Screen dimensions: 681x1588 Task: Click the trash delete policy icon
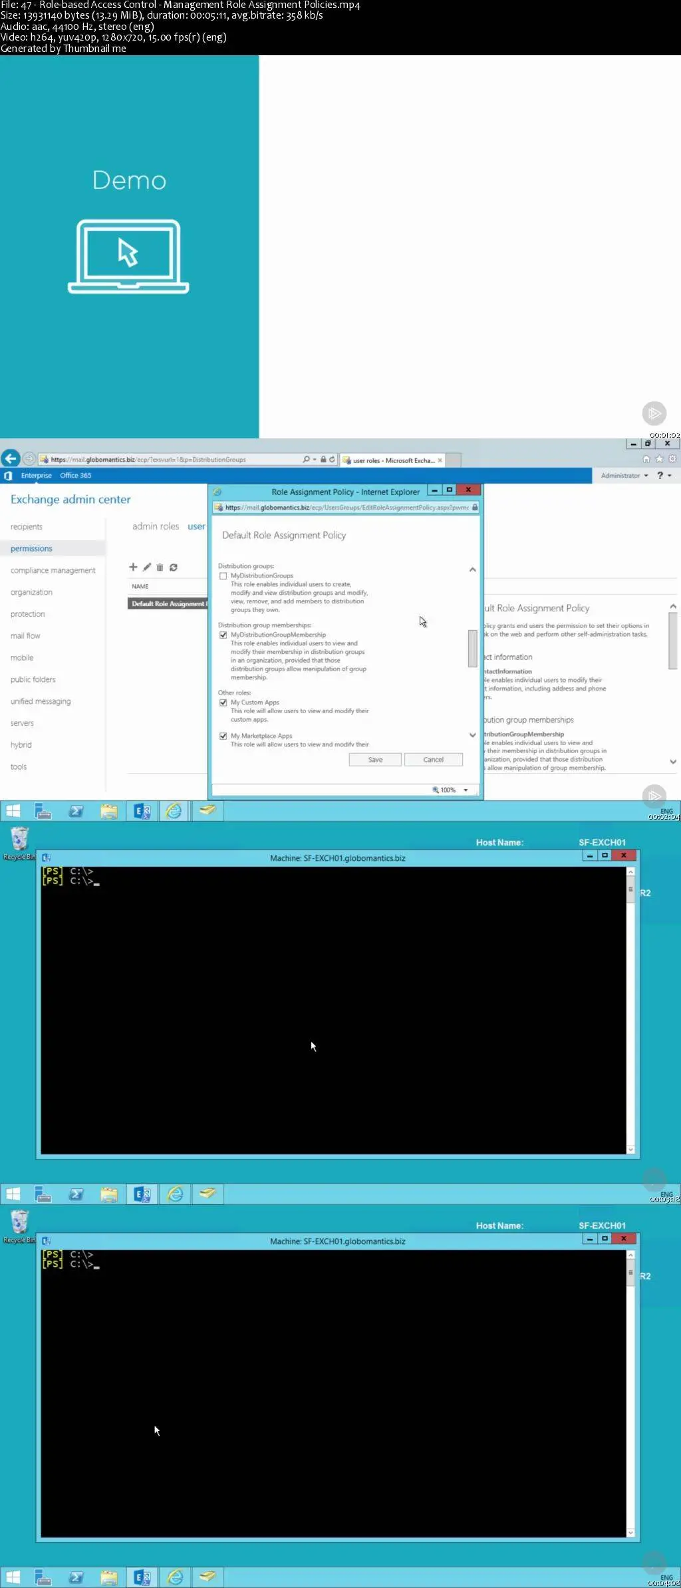160,567
